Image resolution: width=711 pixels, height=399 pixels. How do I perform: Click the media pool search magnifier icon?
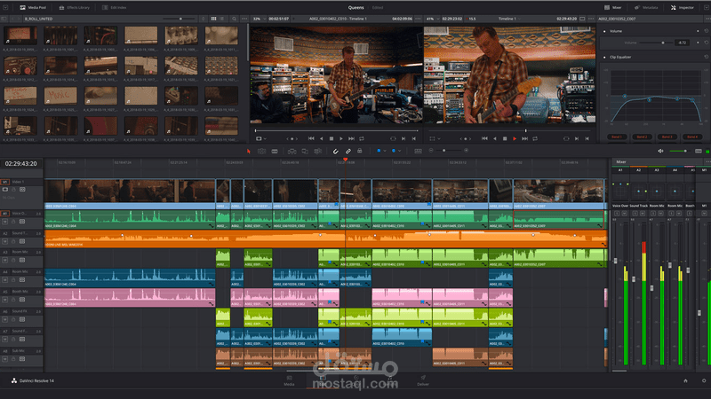(234, 19)
